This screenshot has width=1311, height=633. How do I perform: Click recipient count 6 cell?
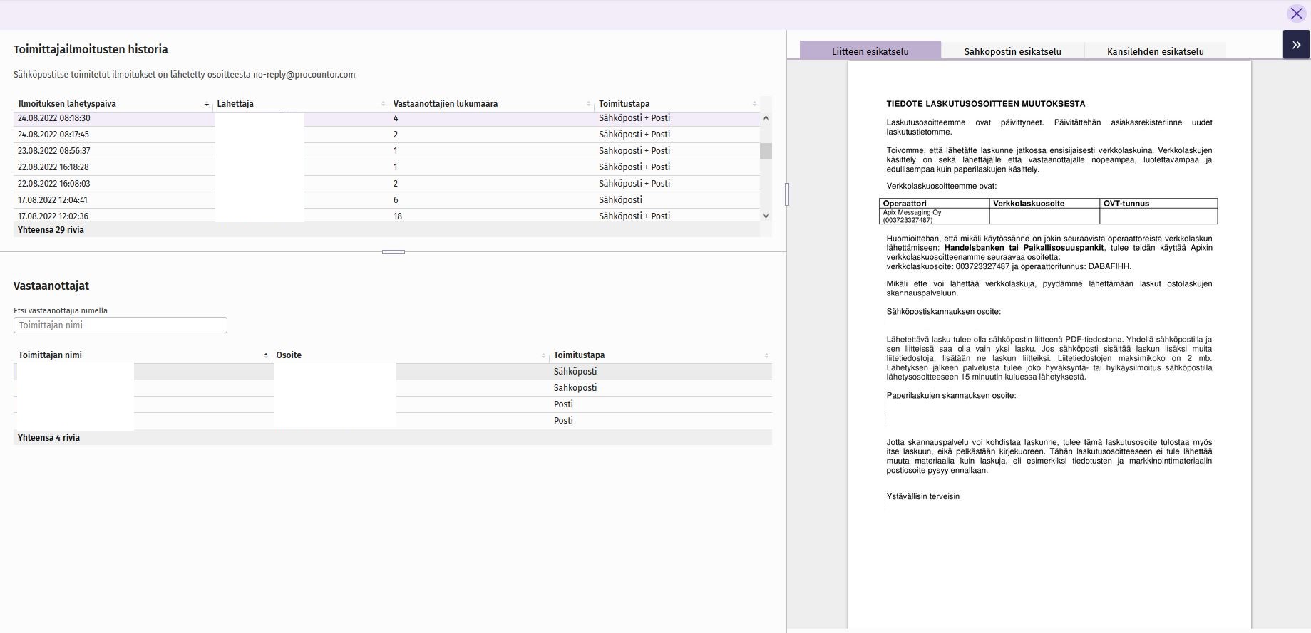tap(396, 200)
